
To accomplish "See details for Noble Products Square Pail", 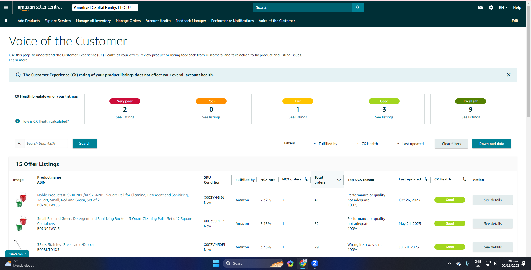I will click(x=493, y=200).
